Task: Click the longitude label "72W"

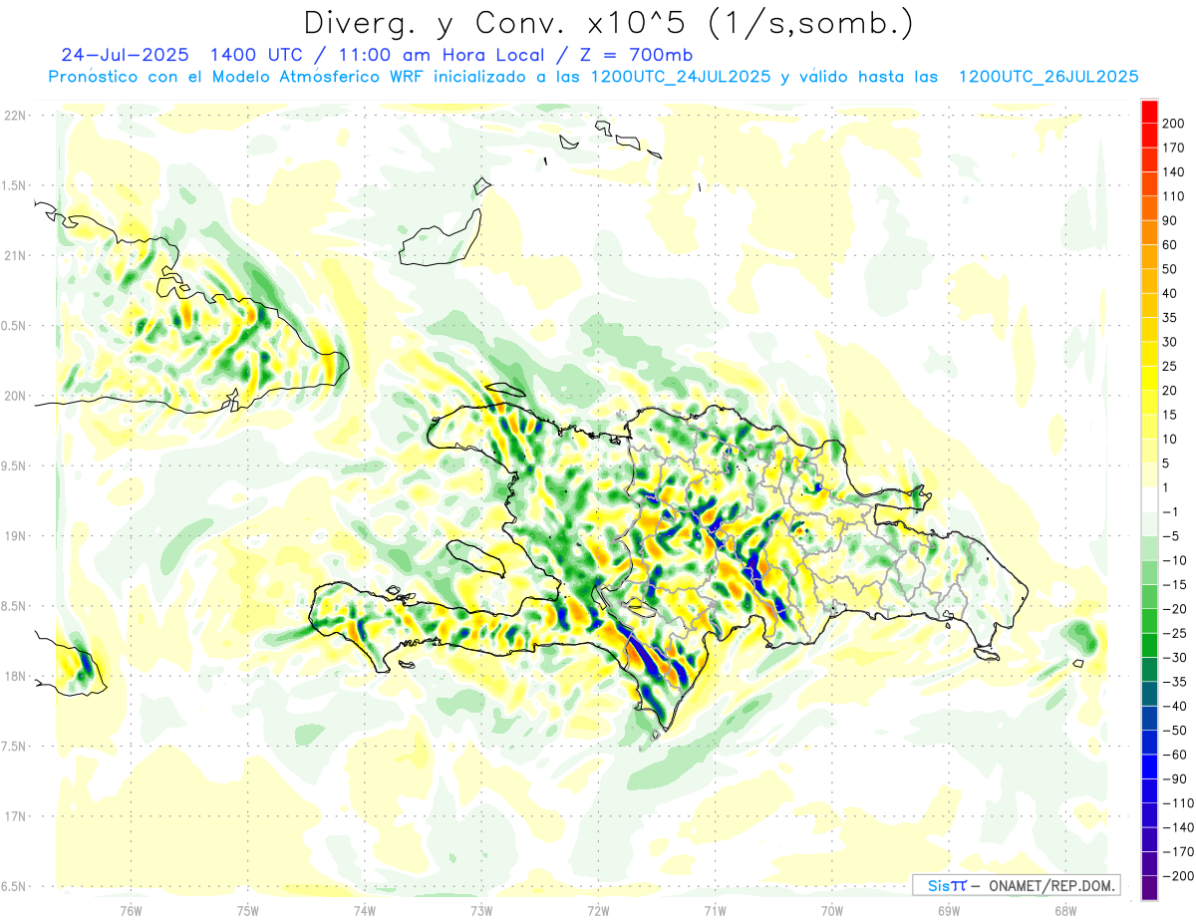Action: pyautogui.click(x=597, y=909)
